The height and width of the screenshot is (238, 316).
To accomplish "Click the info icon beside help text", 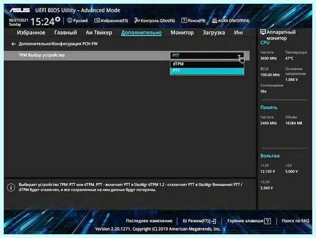I will (11, 188).
